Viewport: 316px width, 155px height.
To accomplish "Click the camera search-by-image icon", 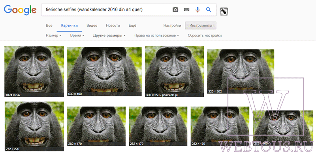I will pos(175,9).
